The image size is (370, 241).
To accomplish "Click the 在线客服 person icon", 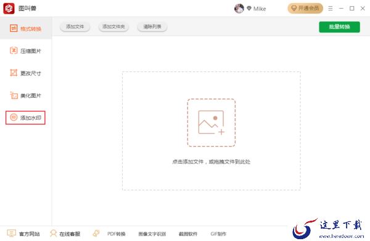I will (53, 234).
